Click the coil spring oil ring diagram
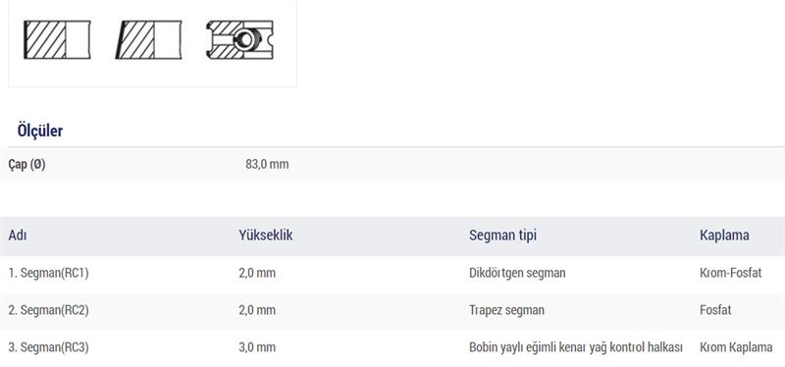Image resolution: width=785 pixels, height=367 pixels. pyautogui.click(x=239, y=39)
